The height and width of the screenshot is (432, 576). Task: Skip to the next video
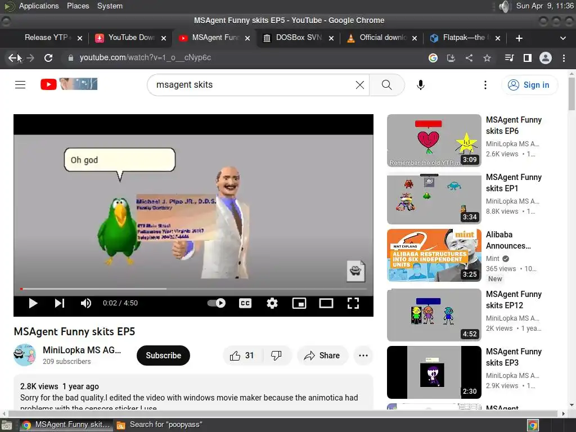(x=60, y=303)
